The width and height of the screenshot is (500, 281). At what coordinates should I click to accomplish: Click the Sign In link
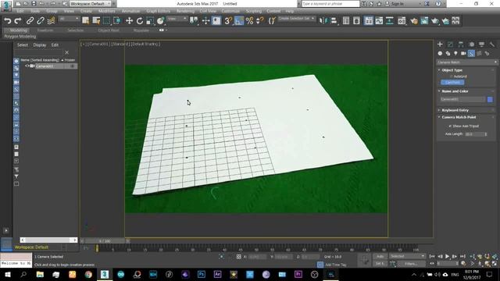397,4
